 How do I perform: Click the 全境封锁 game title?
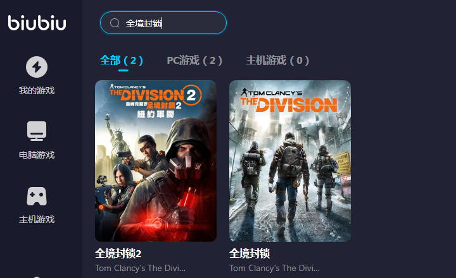(x=250, y=253)
